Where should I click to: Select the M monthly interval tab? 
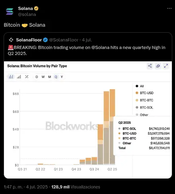click(50, 77)
